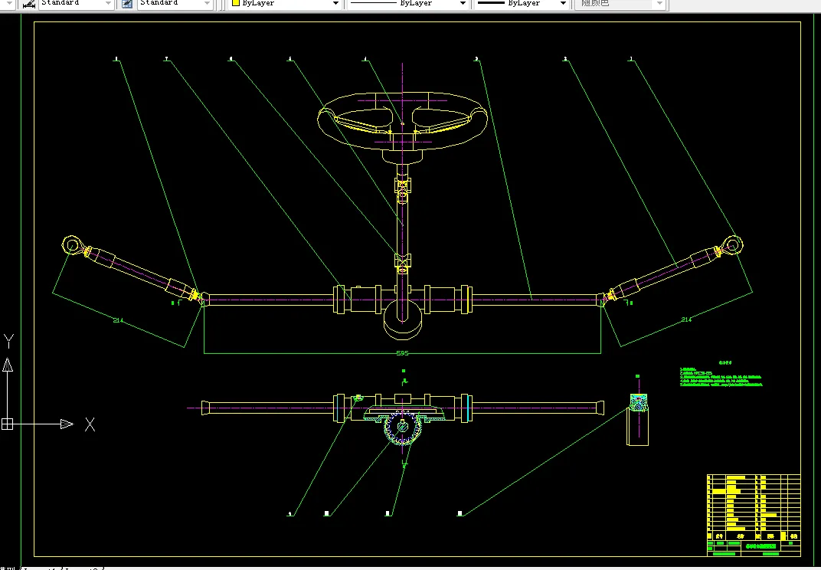Select the small section detail at right
The width and height of the screenshot is (821, 570).
638,419
